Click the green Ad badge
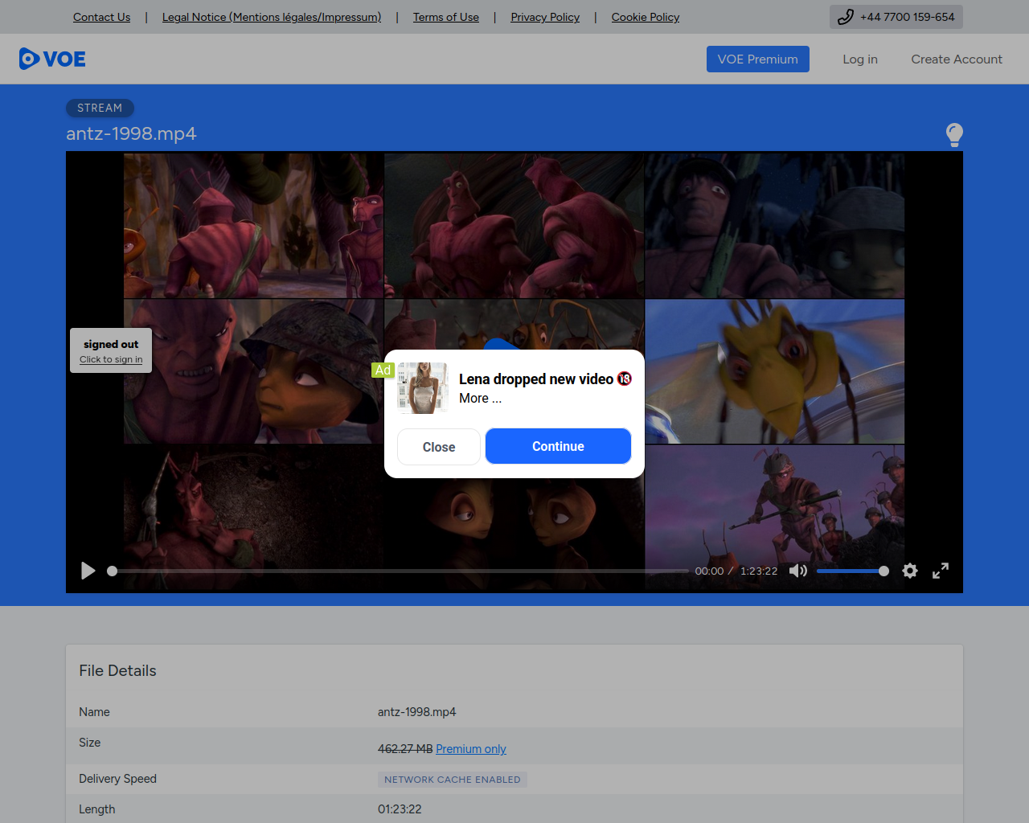Image resolution: width=1029 pixels, height=823 pixels. click(x=383, y=370)
